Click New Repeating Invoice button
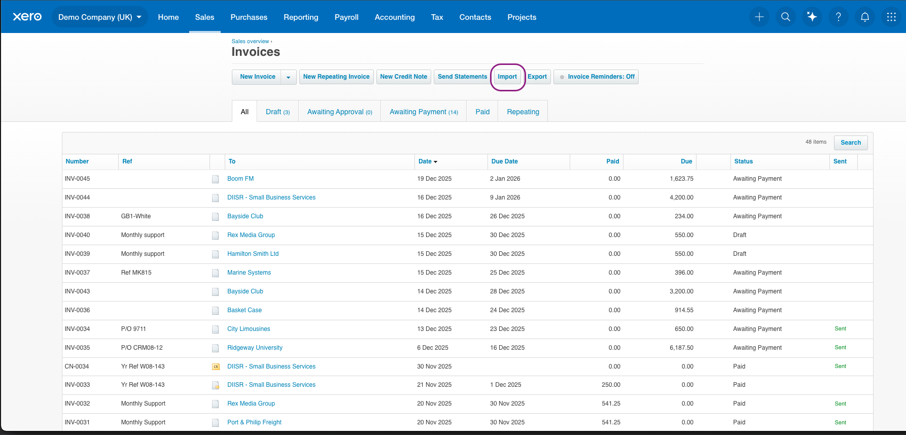The width and height of the screenshot is (906, 435). [x=336, y=77]
